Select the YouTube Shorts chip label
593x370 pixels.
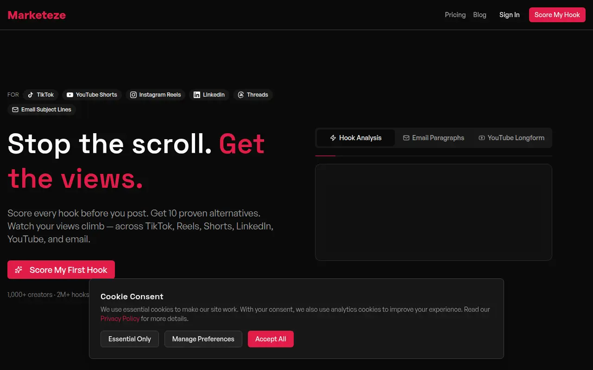(x=96, y=95)
